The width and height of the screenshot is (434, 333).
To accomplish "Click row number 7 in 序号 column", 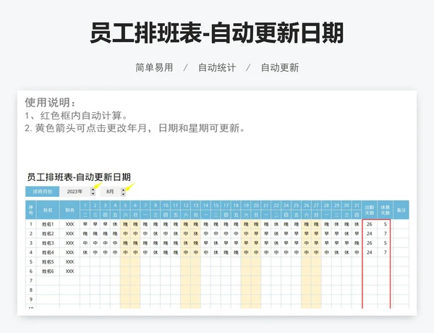I will pos(30,281).
